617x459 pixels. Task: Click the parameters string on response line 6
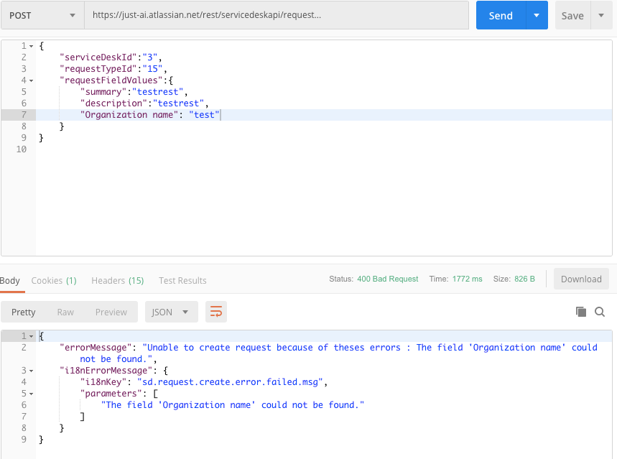(x=233, y=405)
